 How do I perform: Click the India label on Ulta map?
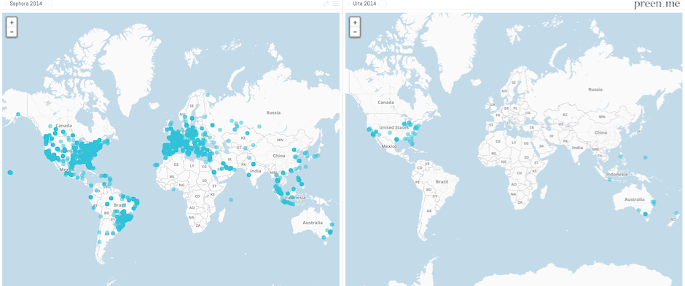[x=578, y=147]
